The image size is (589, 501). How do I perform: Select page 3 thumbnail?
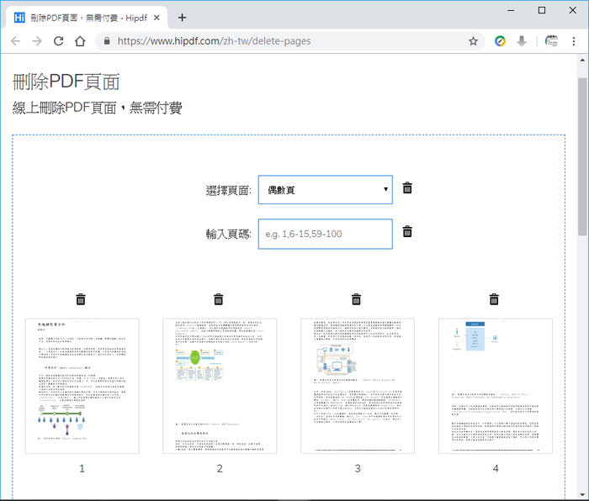[x=358, y=386]
